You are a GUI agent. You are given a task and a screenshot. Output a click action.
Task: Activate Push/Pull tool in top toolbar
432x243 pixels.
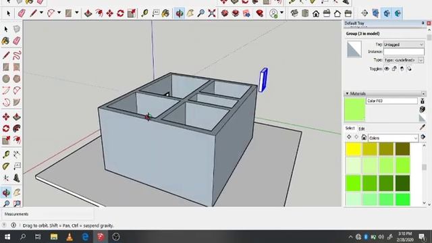[x=88, y=13]
